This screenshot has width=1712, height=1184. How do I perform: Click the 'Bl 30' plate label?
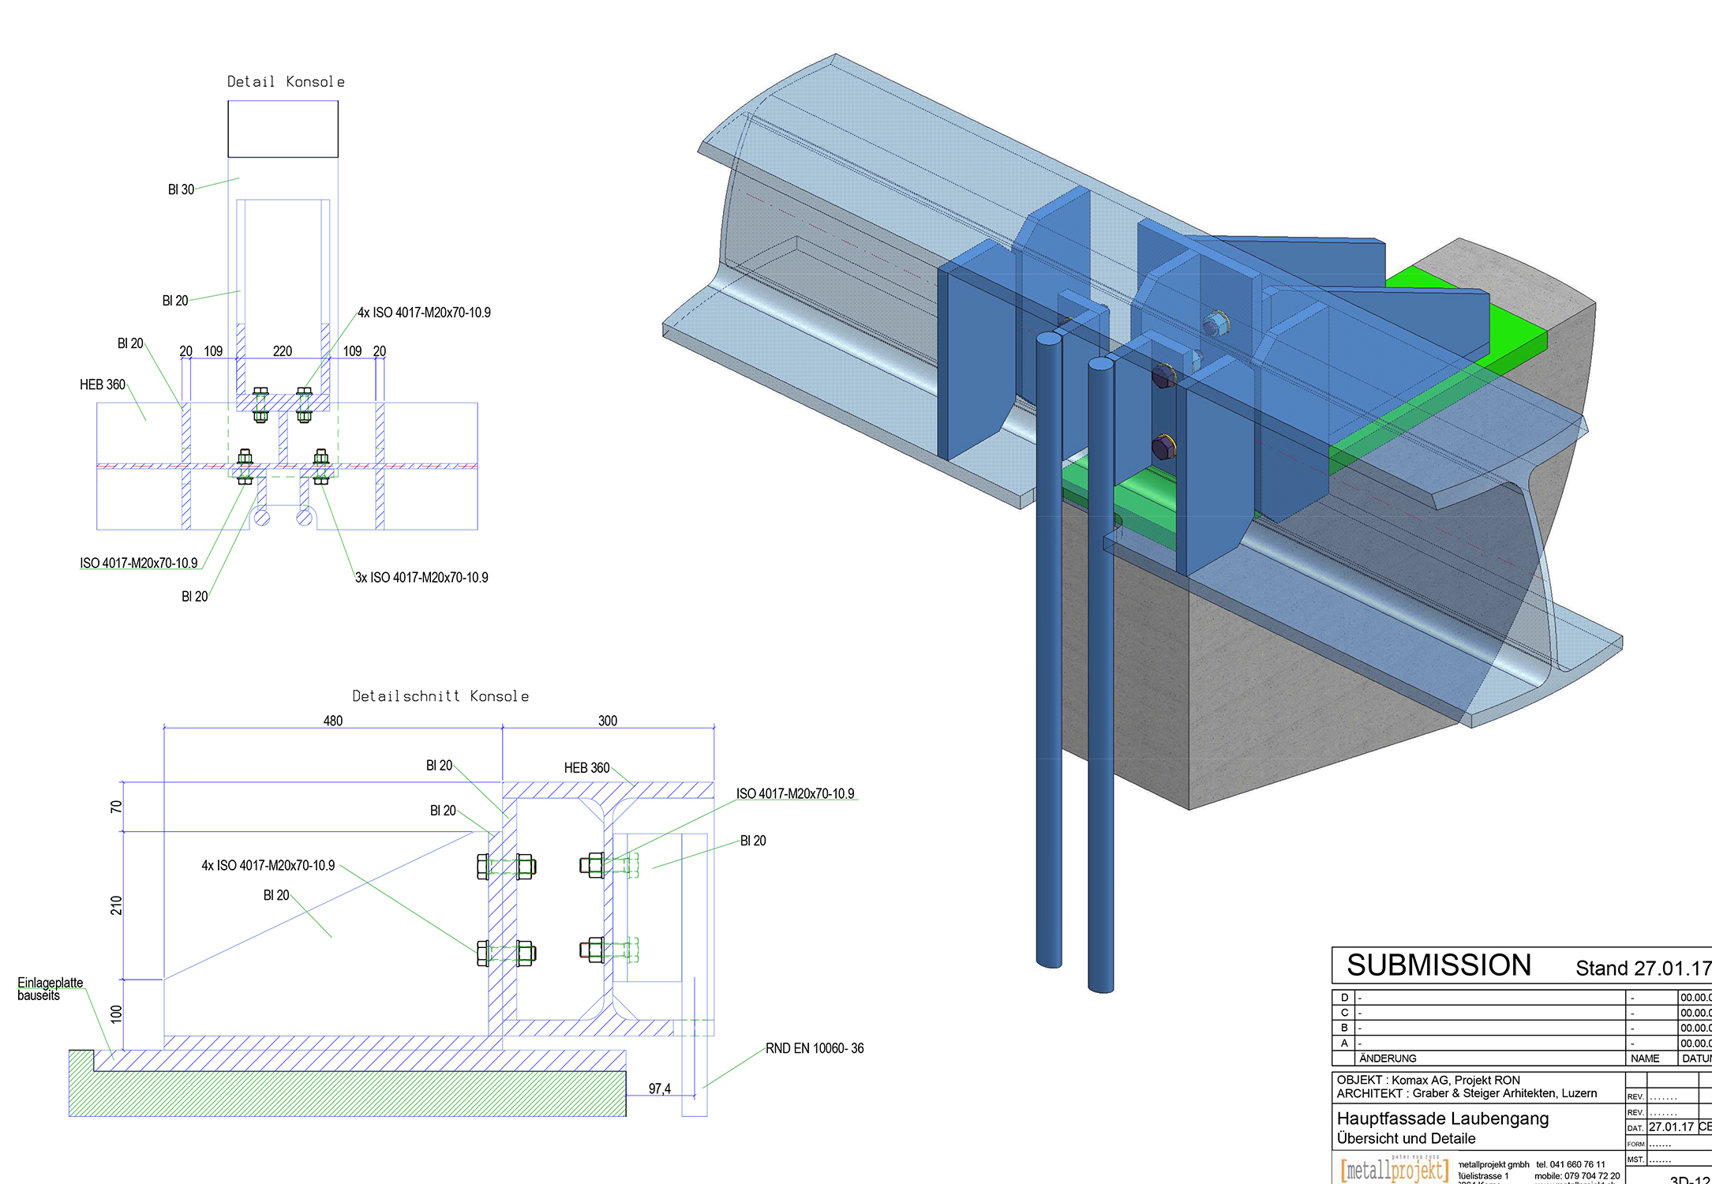pos(181,189)
